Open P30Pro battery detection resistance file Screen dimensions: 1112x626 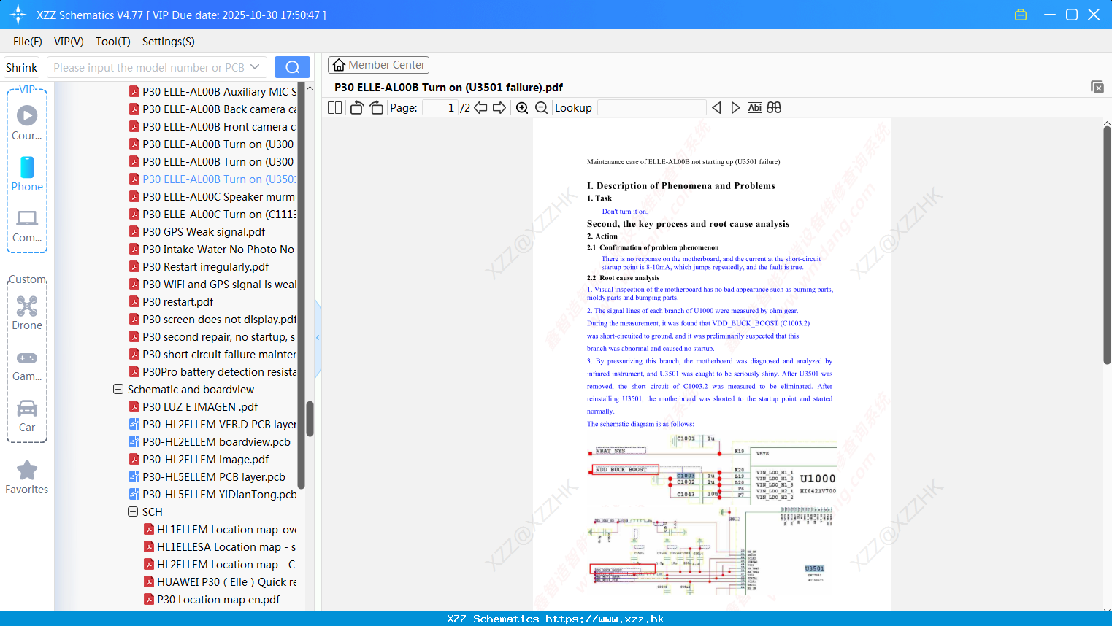(x=212, y=372)
